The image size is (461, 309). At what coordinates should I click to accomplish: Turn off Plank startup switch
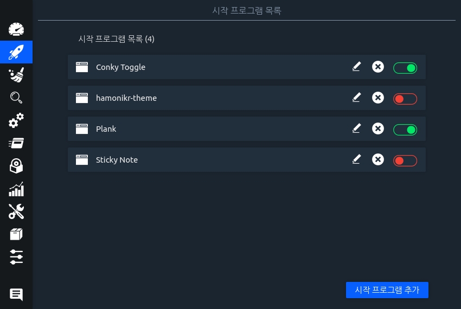pos(405,130)
